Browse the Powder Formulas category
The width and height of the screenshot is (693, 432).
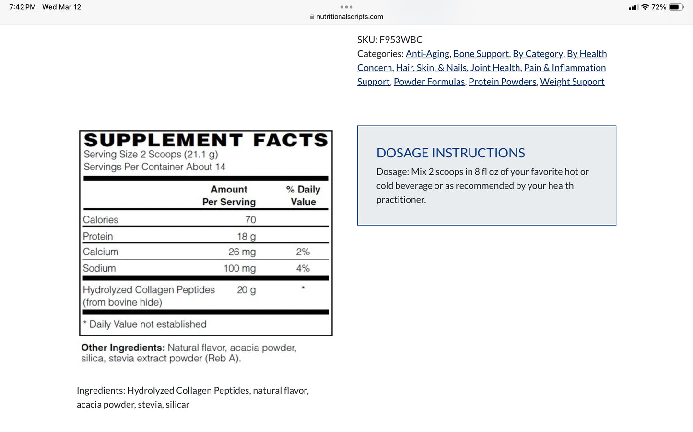click(x=429, y=82)
